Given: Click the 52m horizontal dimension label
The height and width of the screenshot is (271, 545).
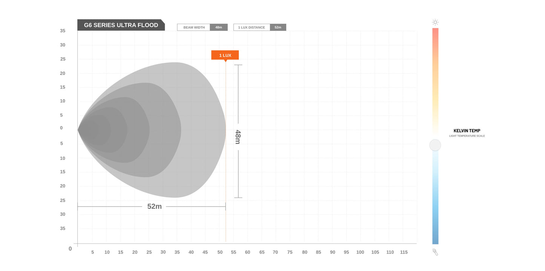Looking at the screenshot, I should pos(154,207).
